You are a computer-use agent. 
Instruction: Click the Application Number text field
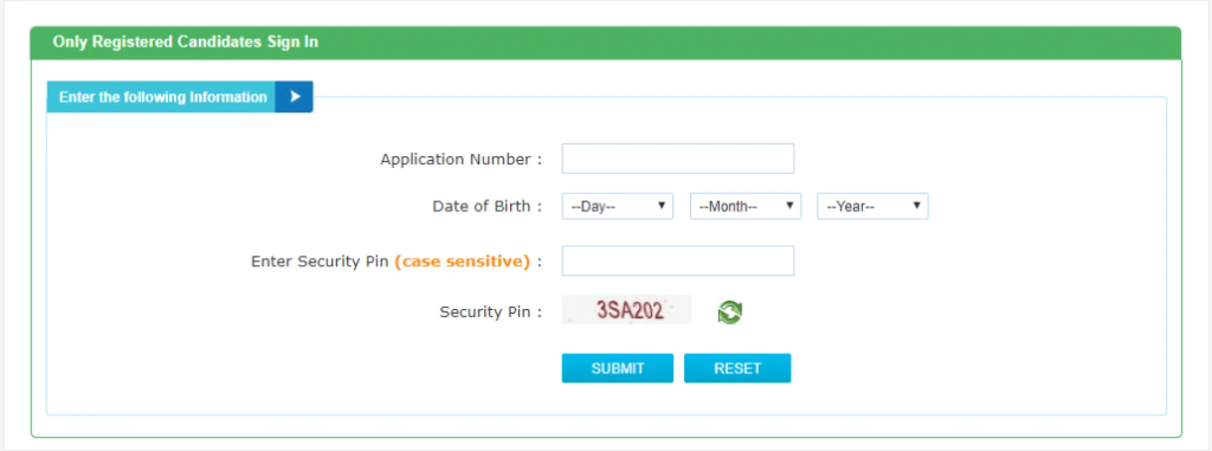(x=677, y=159)
